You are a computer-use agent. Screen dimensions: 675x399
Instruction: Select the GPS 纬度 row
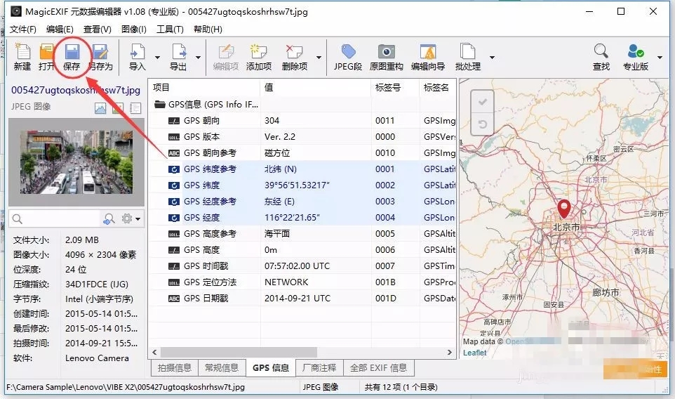pyautogui.click(x=302, y=185)
